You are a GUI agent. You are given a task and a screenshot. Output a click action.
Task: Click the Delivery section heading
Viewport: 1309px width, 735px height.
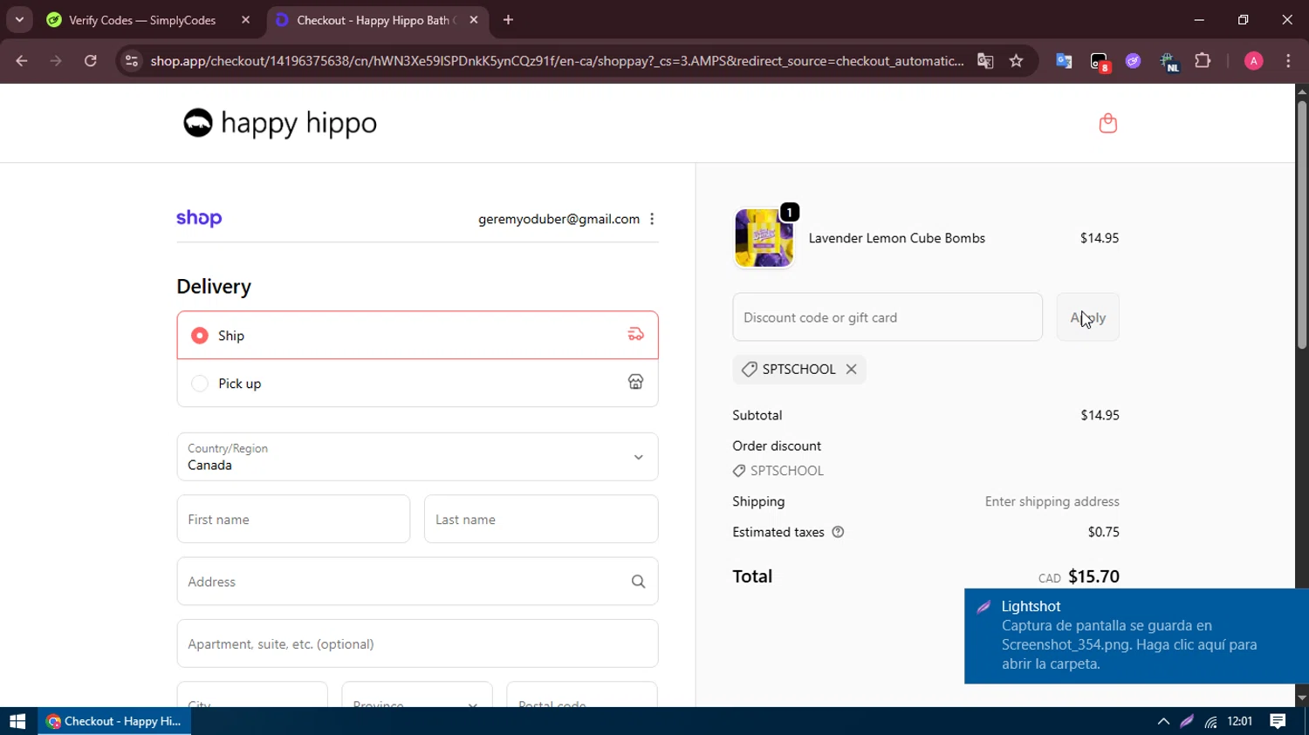[214, 287]
